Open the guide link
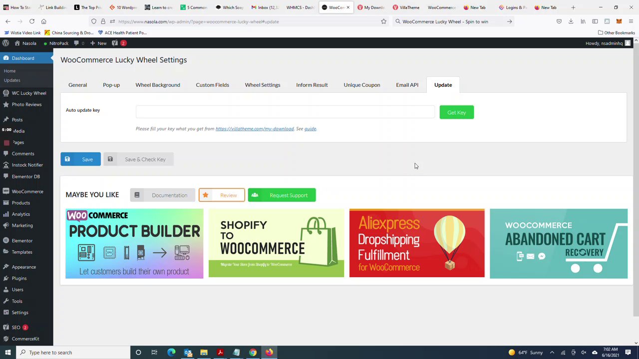The image size is (639, 359). pyautogui.click(x=310, y=129)
